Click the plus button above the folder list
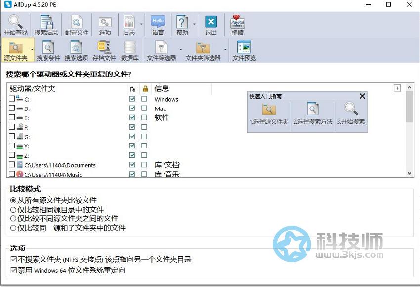 (x=397, y=88)
